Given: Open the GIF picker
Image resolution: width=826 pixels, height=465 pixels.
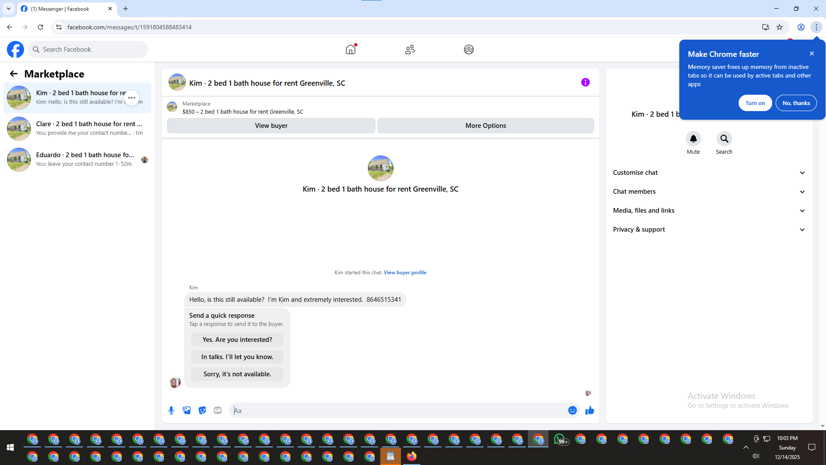Looking at the screenshot, I should [218, 410].
